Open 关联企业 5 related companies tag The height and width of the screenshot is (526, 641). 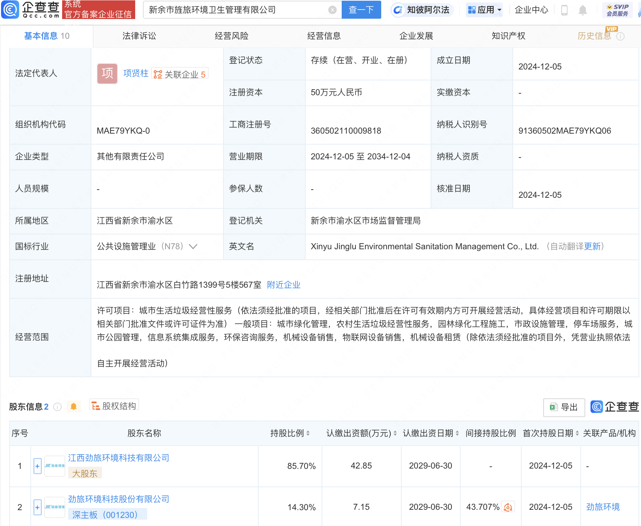(x=180, y=74)
